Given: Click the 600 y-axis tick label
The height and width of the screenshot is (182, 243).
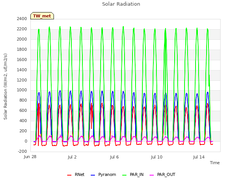Looking at the screenshot, I should pos(23,110).
